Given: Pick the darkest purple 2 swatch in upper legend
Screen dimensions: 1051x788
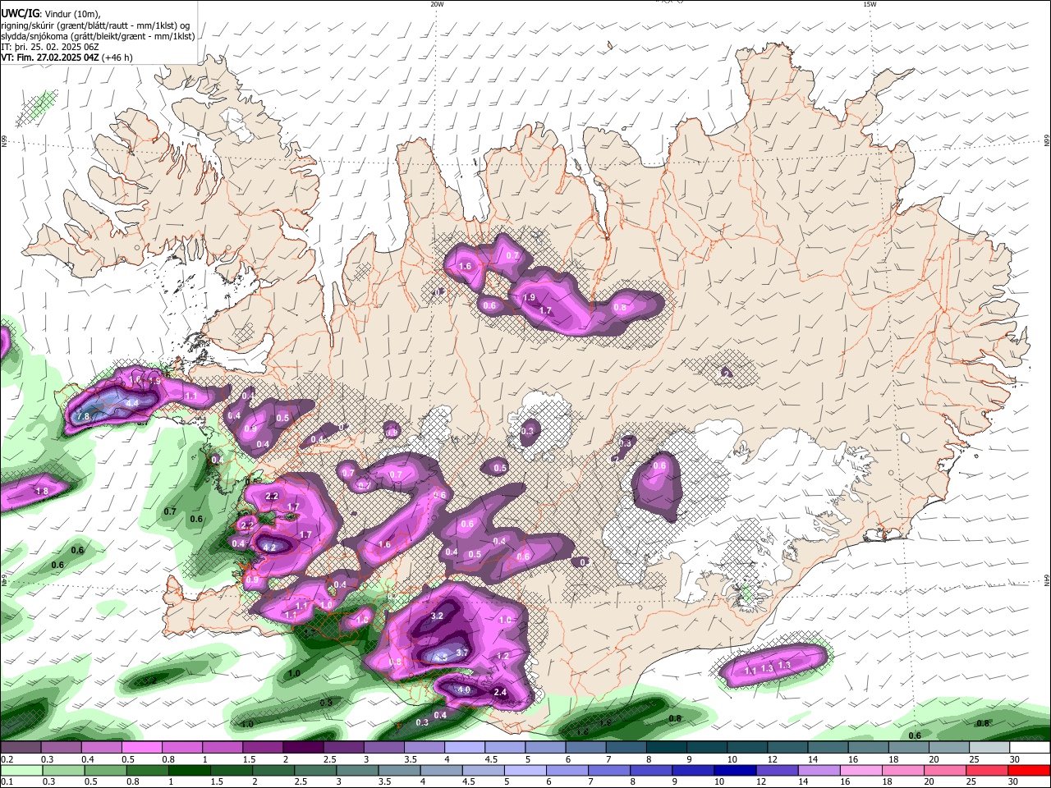Looking at the screenshot, I should tap(302, 748).
